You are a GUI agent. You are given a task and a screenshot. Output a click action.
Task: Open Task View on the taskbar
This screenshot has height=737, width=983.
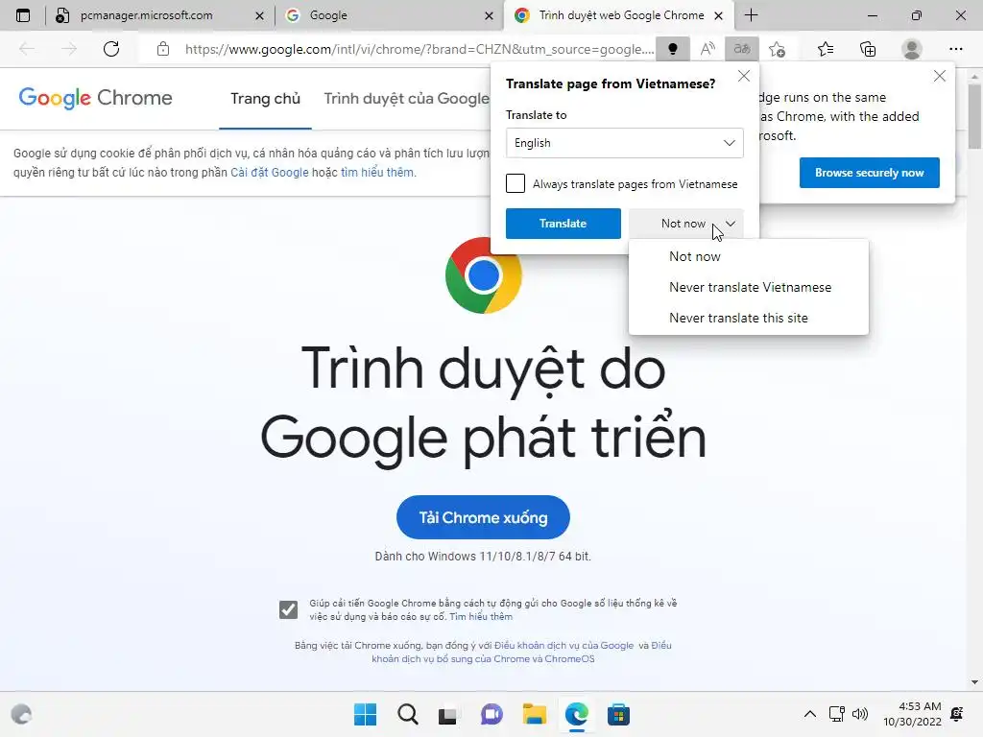click(x=447, y=714)
